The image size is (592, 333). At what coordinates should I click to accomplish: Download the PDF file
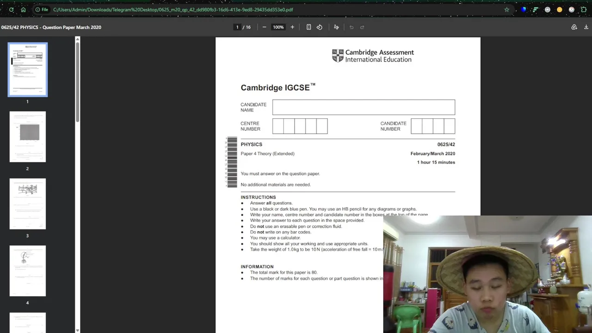click(x=586, y=27)
